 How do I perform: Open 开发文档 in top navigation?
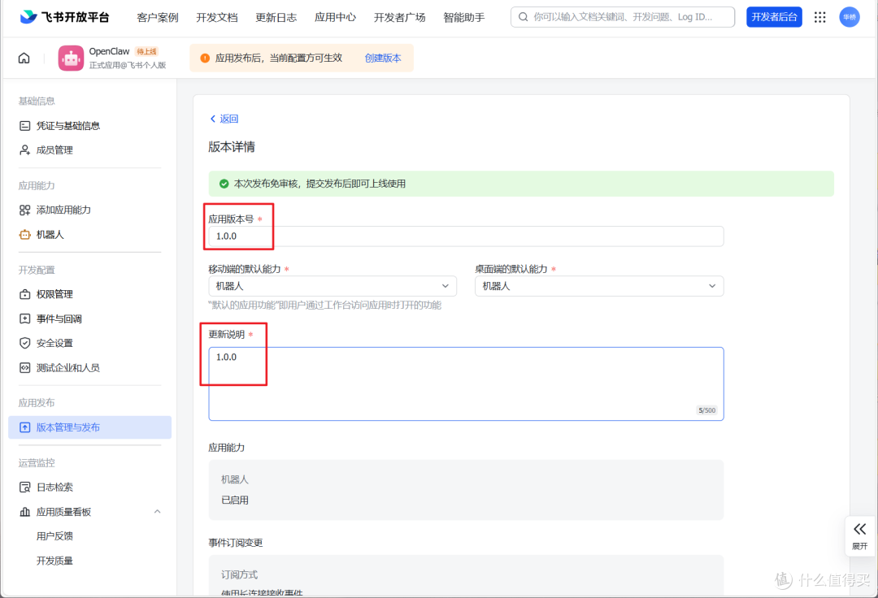point(217,17)
